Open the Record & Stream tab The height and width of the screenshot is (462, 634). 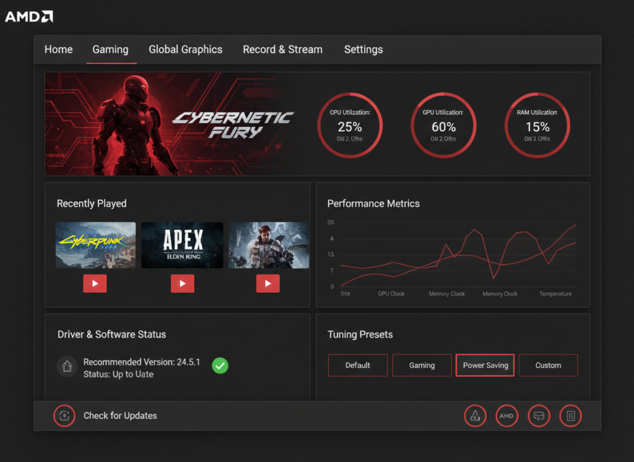point(282,49)
